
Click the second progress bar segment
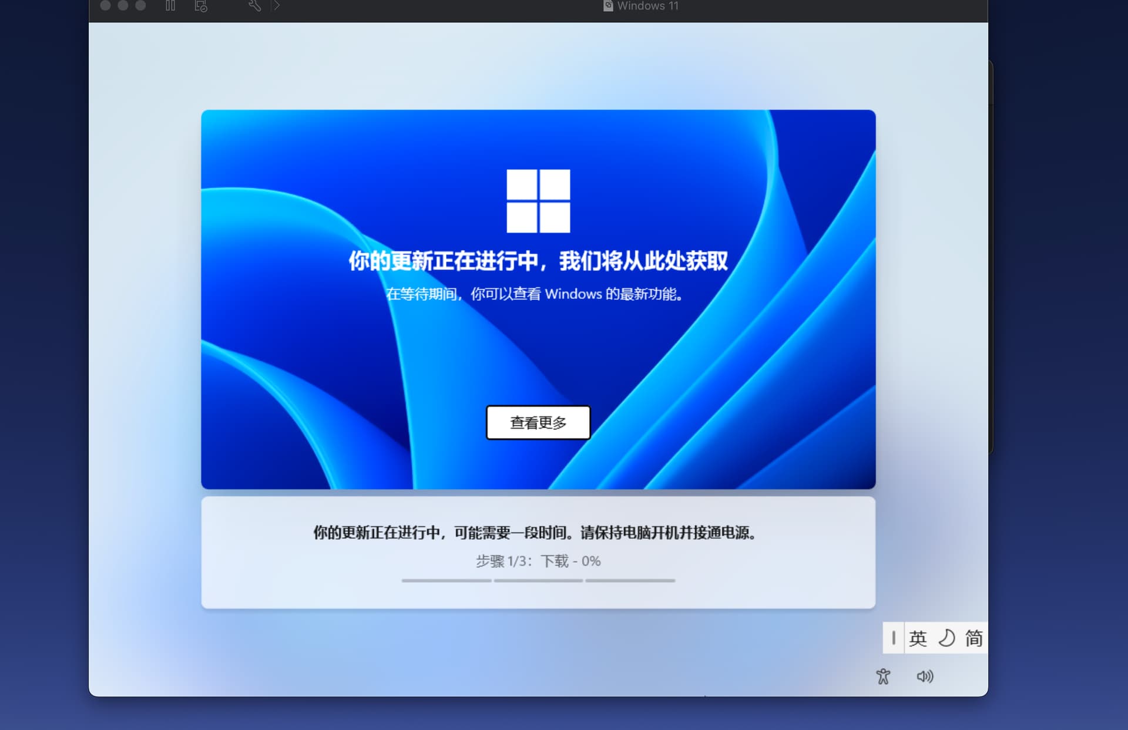coord(538,580)
